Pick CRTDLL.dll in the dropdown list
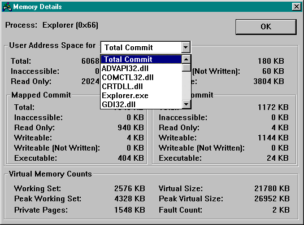The image size is (304, 225). [141, 86]
